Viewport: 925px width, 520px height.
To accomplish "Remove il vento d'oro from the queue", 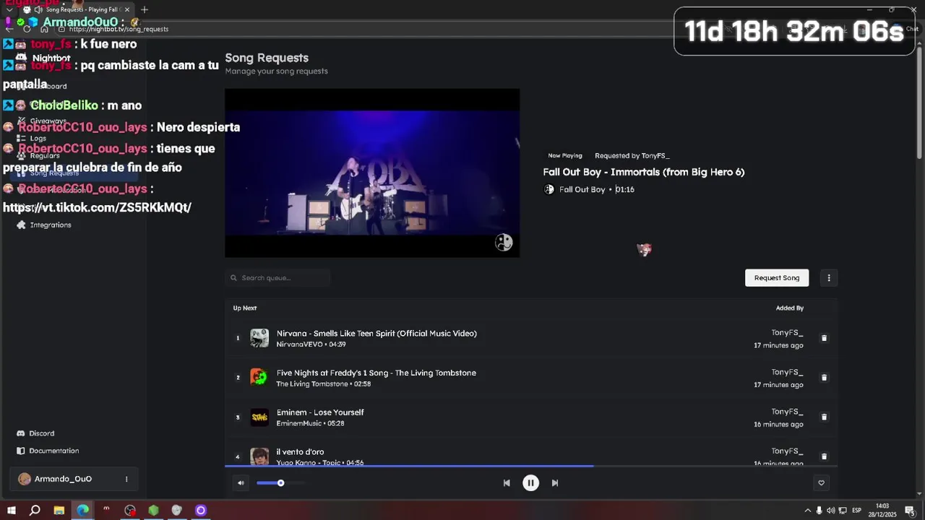I will (x=824, y=456).
